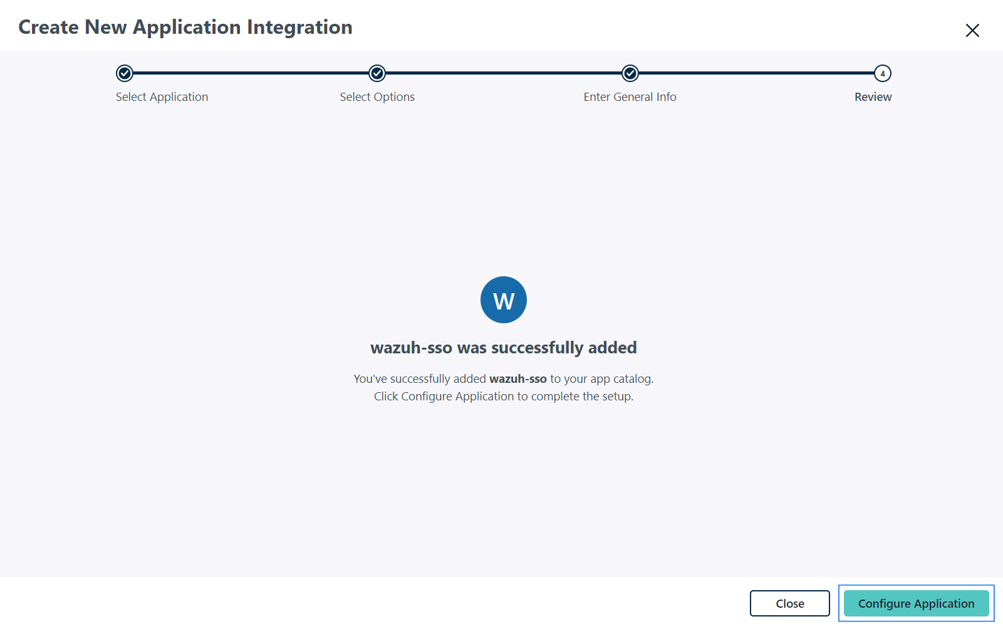Click the checkmark marking Enter General Info complete
This screenshot has width=1003, height=624.
630,73
